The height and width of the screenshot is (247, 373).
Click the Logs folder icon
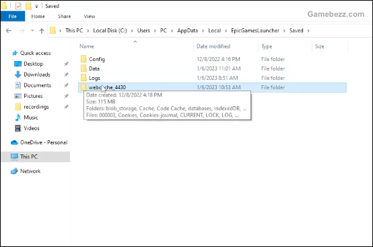click(x=83, y=78)
